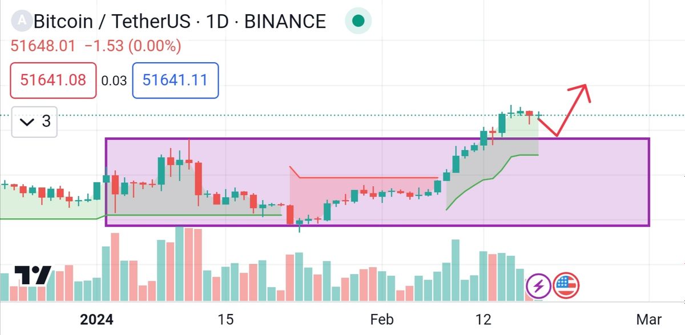The image size is (685, 335).
Task: Click the 0.03 spread value
Action: coord(114,80)
